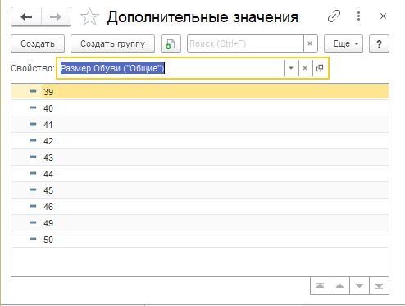405x306 pixels.
Task: Get a link with the chain icon
Action: coord(334,16)
